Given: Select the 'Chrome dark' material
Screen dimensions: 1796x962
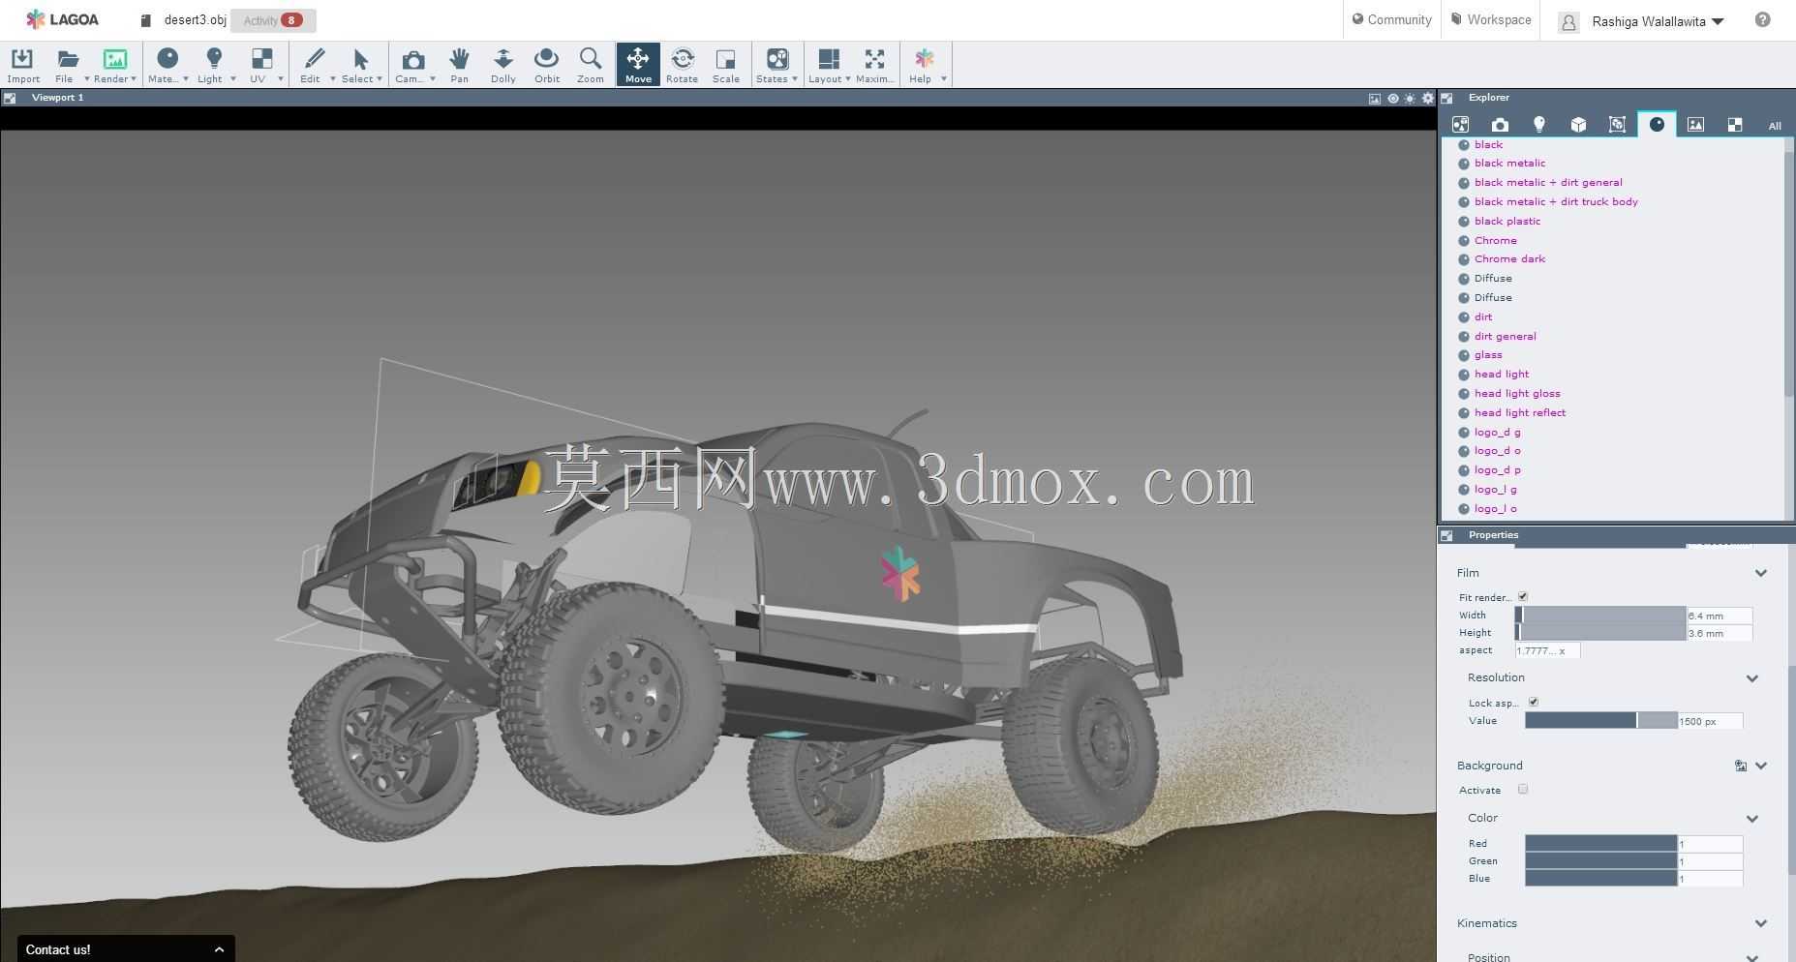Looking at the screenshot, I should click(x=1509, y=259).
